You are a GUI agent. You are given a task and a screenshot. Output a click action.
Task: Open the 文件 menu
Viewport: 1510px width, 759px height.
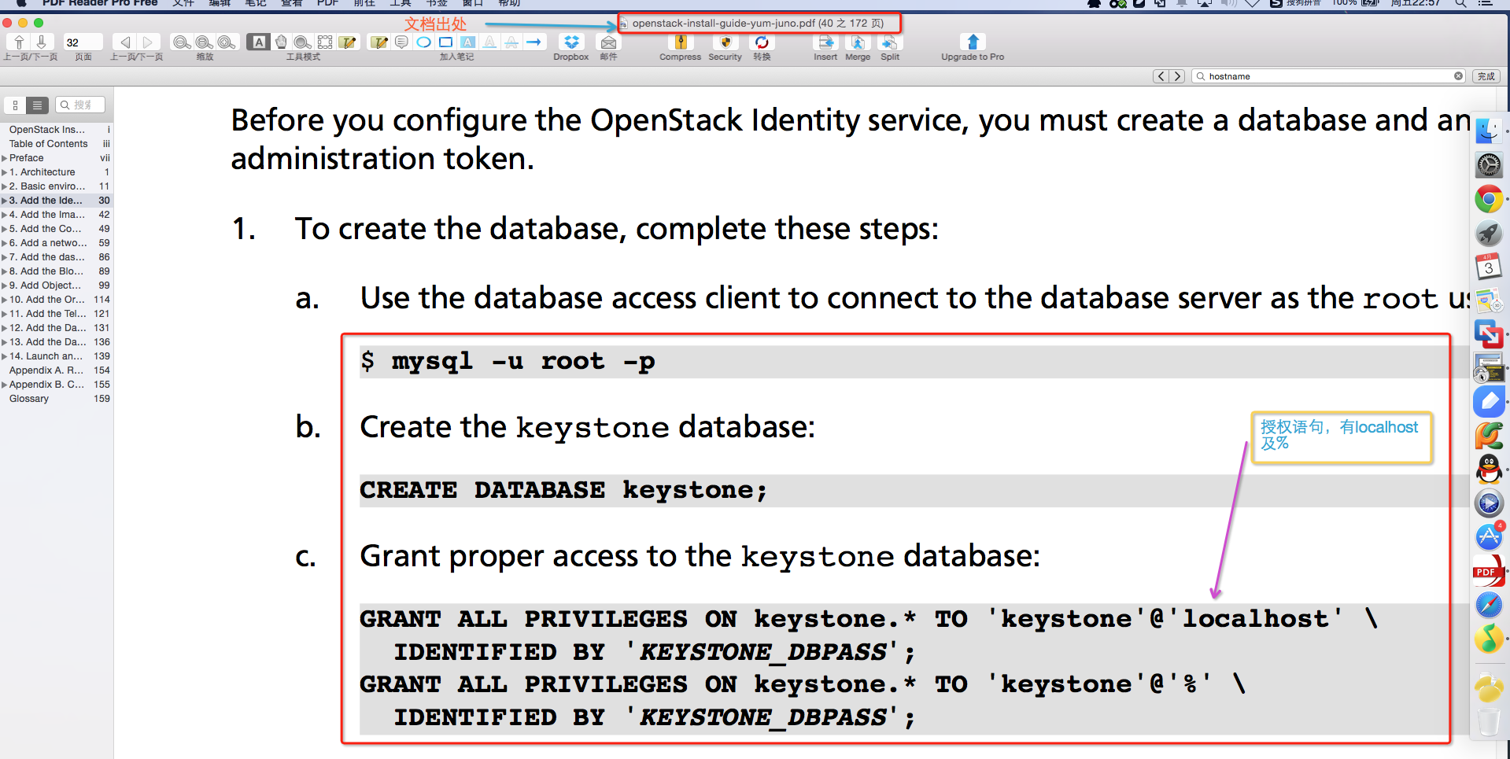[x=183, y=3]
